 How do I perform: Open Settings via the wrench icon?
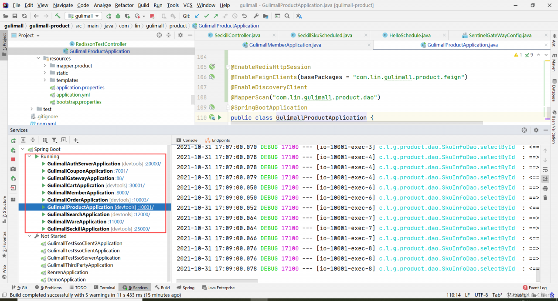(256, 16)
